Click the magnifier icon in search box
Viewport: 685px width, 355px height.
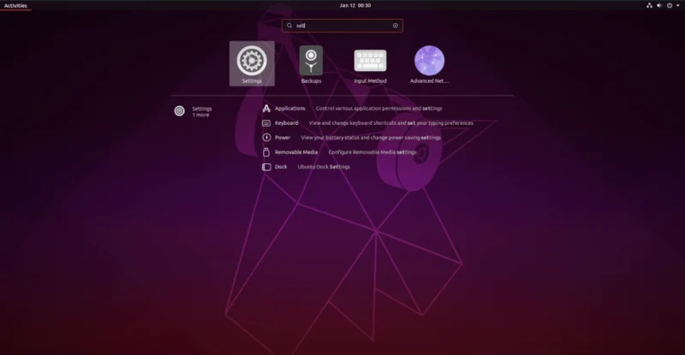pyautogui.click(x=289, y=26)
